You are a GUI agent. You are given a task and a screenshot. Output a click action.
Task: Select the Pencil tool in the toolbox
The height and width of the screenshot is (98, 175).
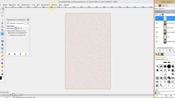click(x=2, y=56)
